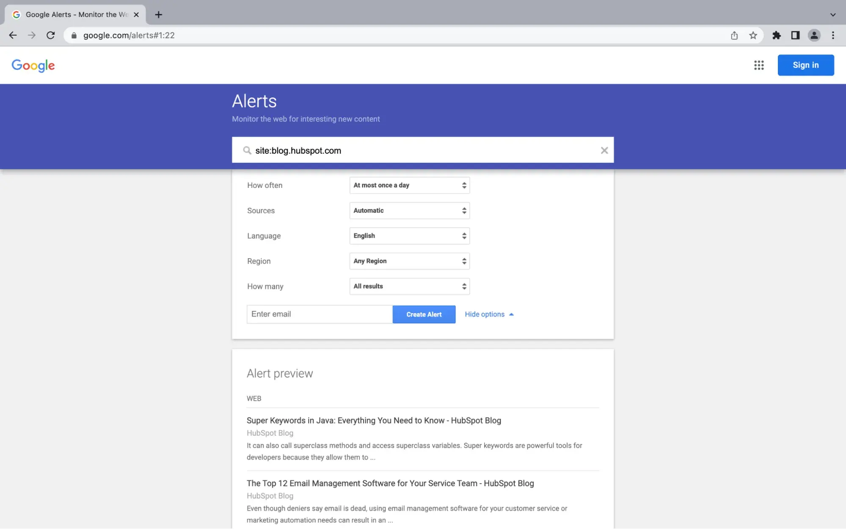Change the Language dropdown selection

409,236
